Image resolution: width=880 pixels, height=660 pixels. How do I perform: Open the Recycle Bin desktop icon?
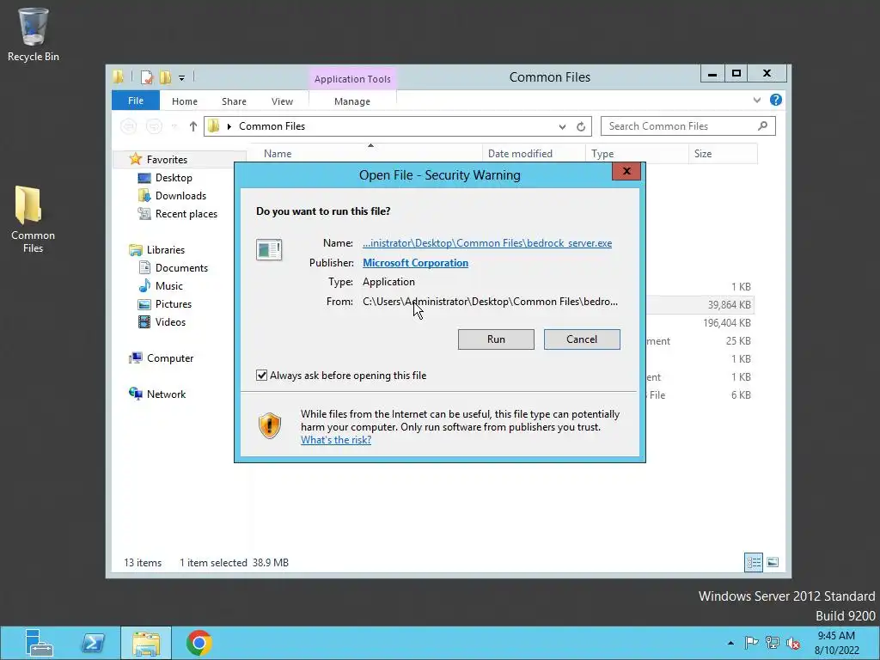click(34, 34)
